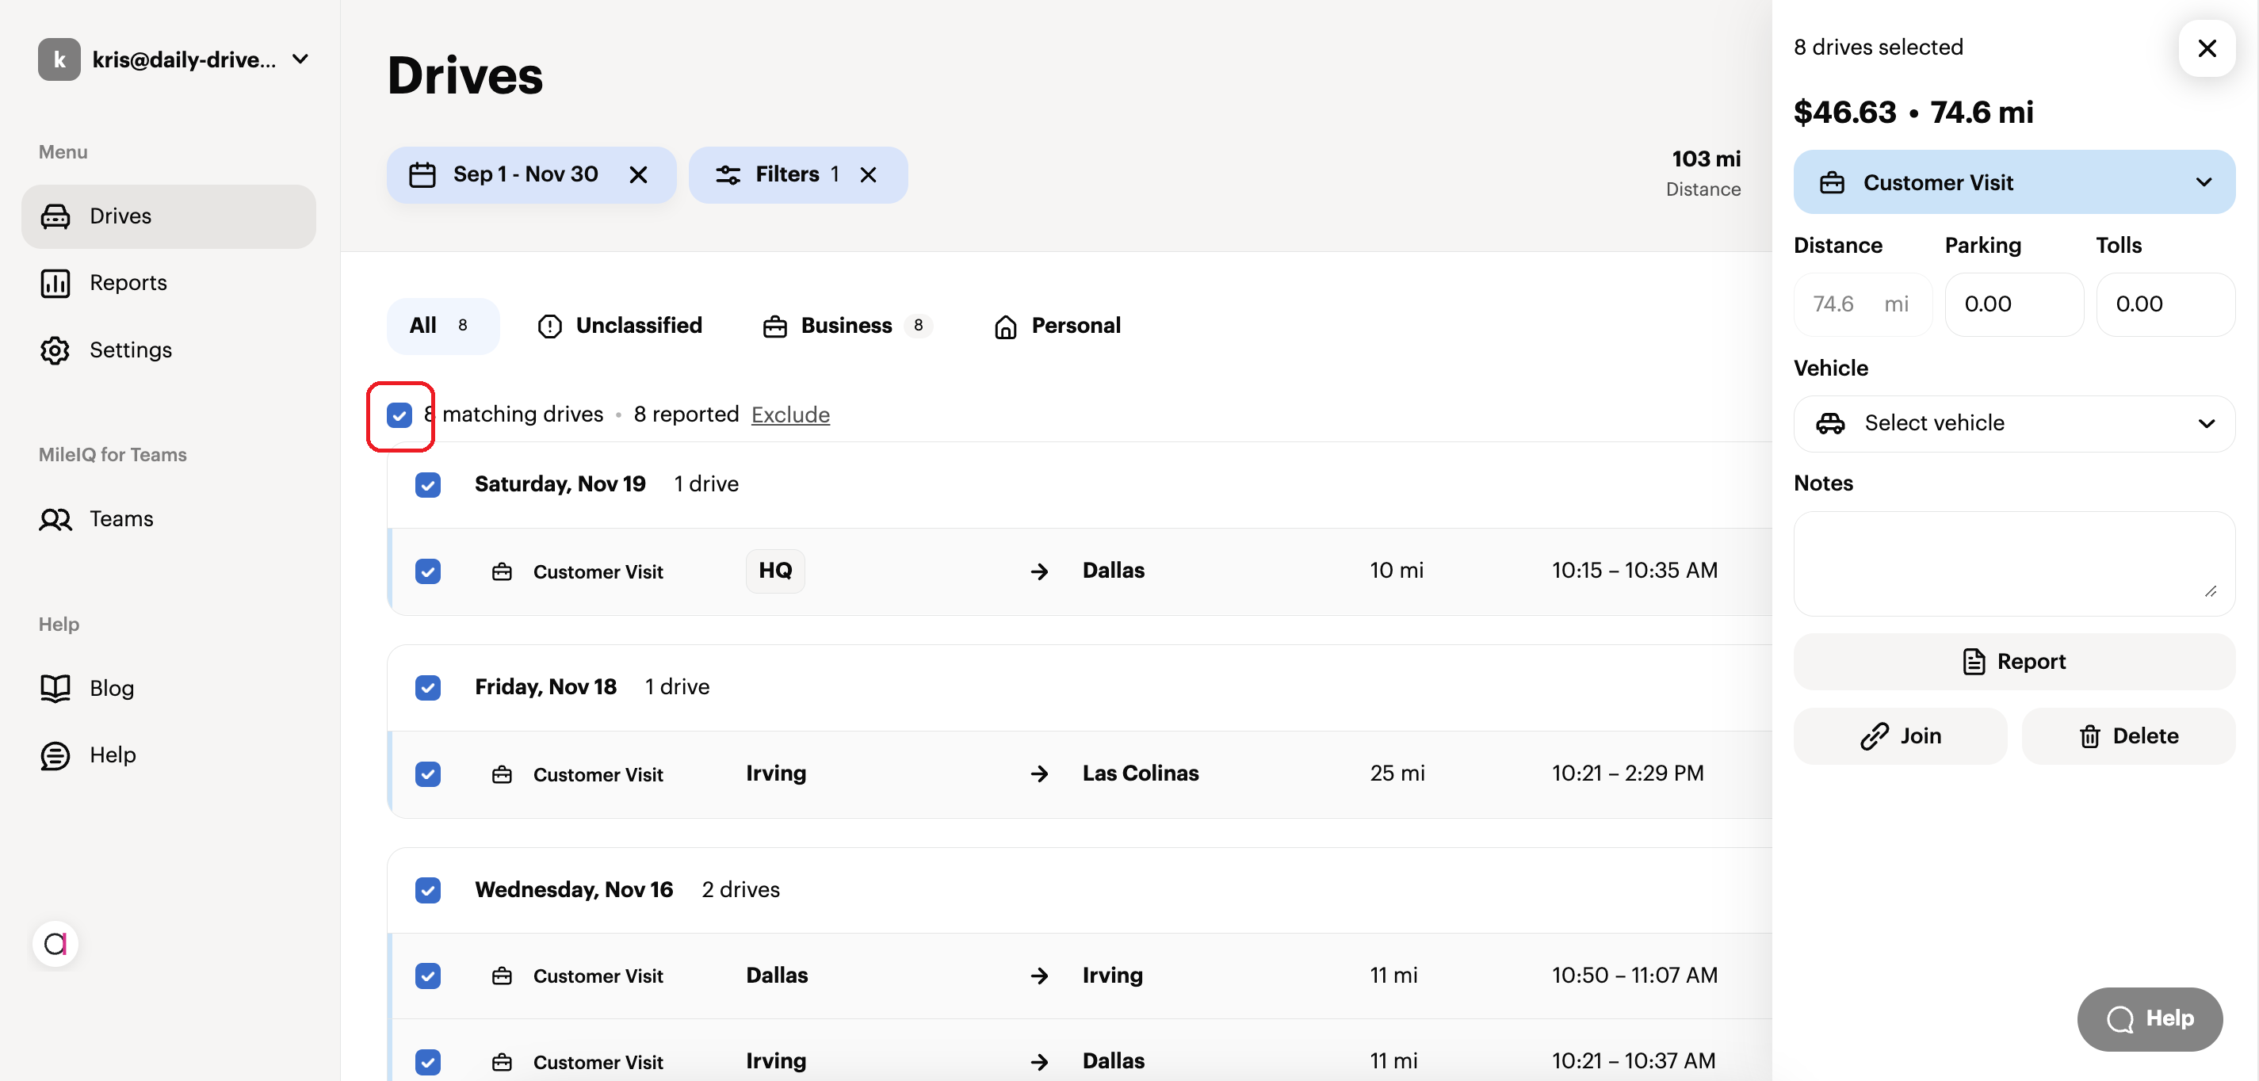The width and height of the screenshot is (2259, 1081).
Task: Click the Filters sliders icon
Action: 728,174
